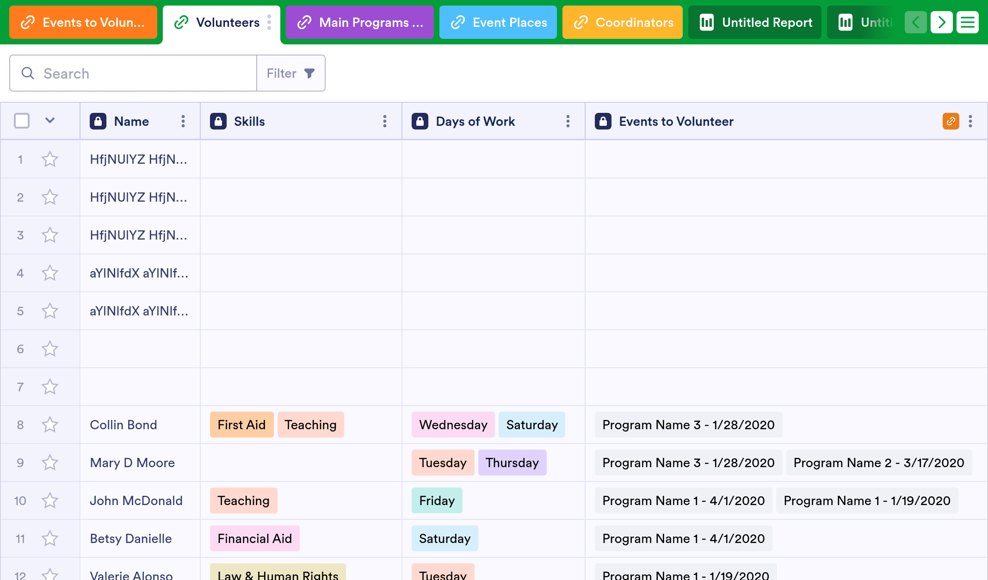The image size is (988, 580).
Task: Click the orange link icon in Events to Volunteer header
Action: (x=951, y=121)
